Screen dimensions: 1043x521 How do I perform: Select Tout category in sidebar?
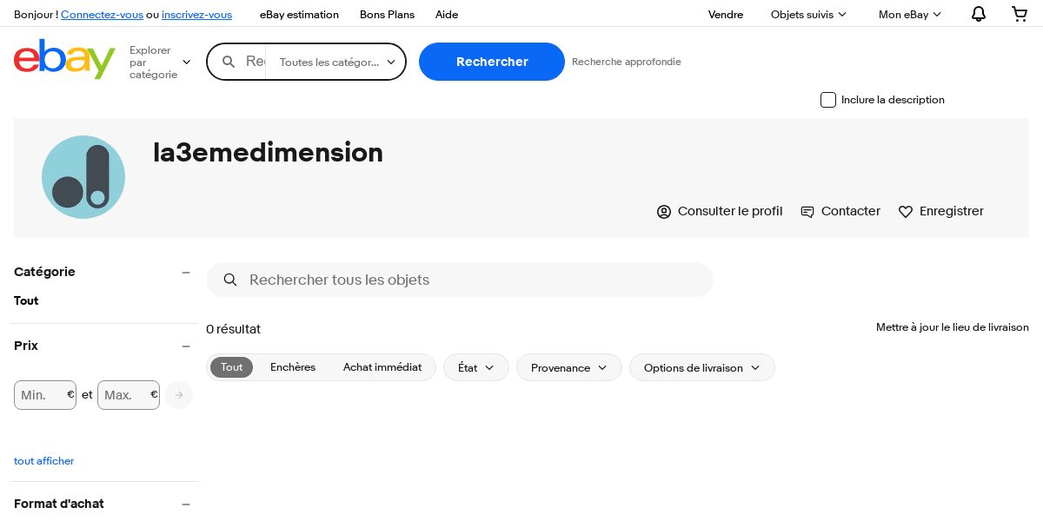tap(26, 300)
